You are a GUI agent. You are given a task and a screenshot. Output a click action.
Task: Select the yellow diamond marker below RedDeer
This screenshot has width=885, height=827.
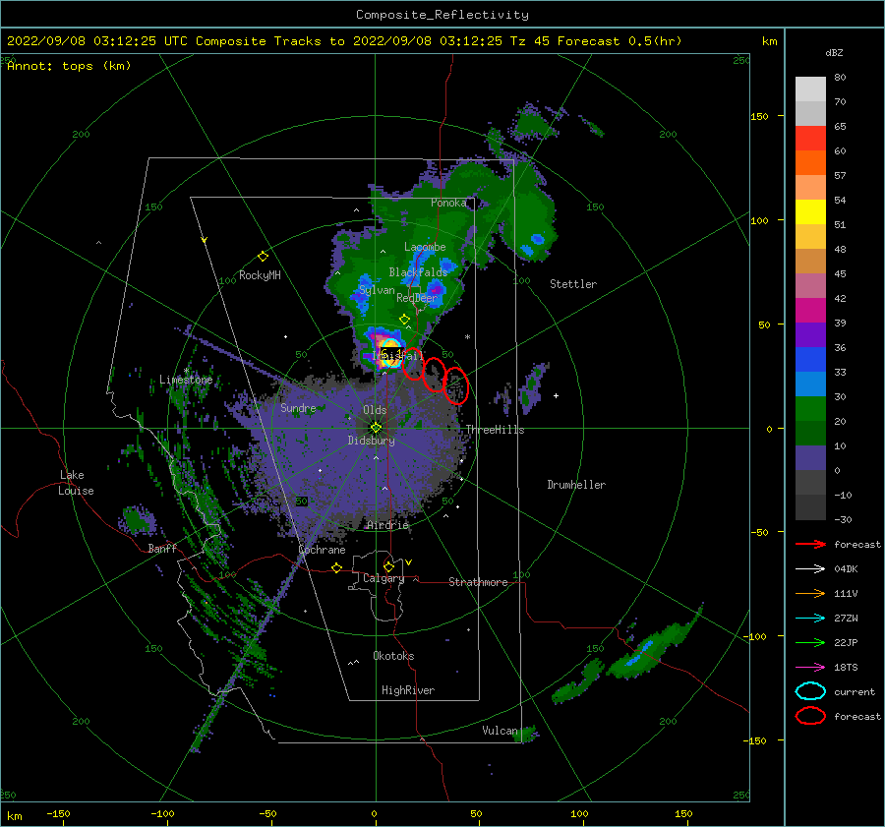click(x=404, y=320)
